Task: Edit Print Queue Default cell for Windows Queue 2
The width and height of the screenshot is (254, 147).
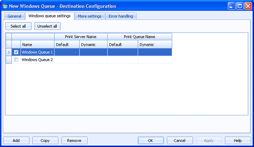Action: pyautogui.click(x=123, y=60)
